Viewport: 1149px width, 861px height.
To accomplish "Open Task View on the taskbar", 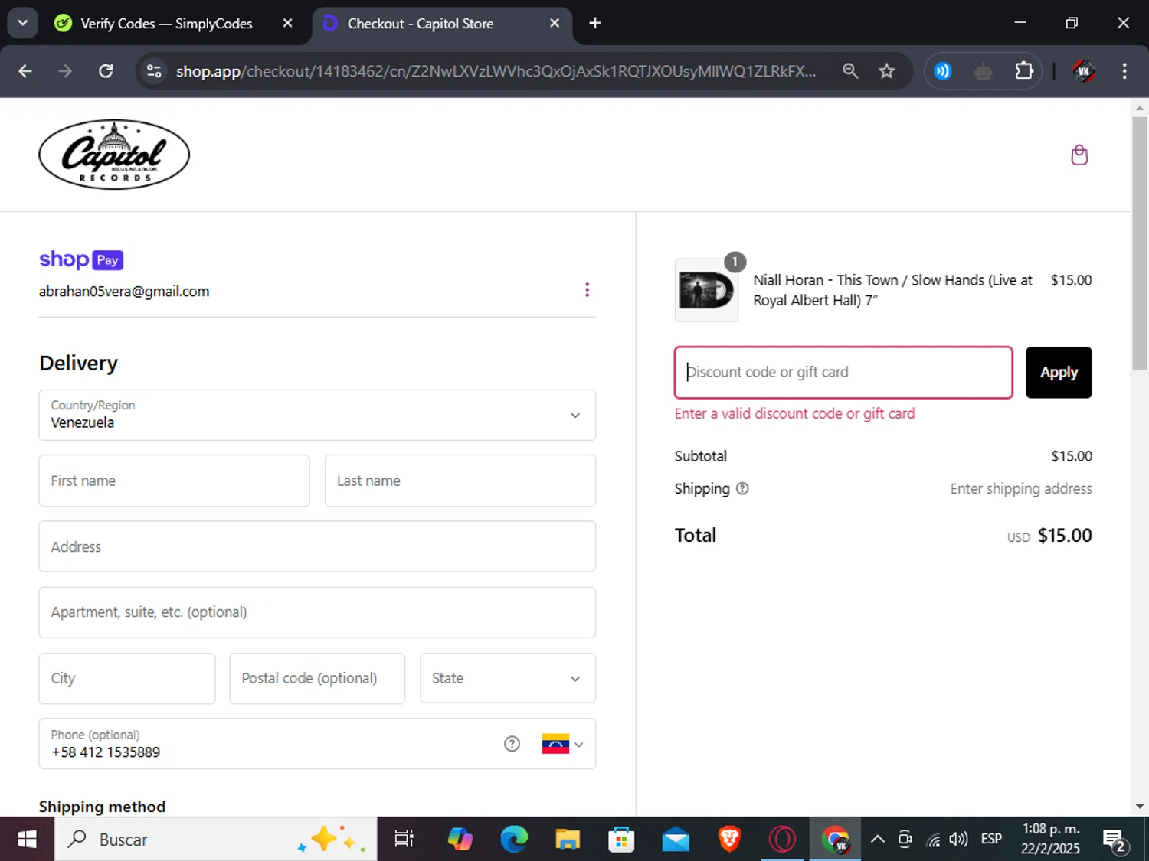I will (x=404, y=840).
